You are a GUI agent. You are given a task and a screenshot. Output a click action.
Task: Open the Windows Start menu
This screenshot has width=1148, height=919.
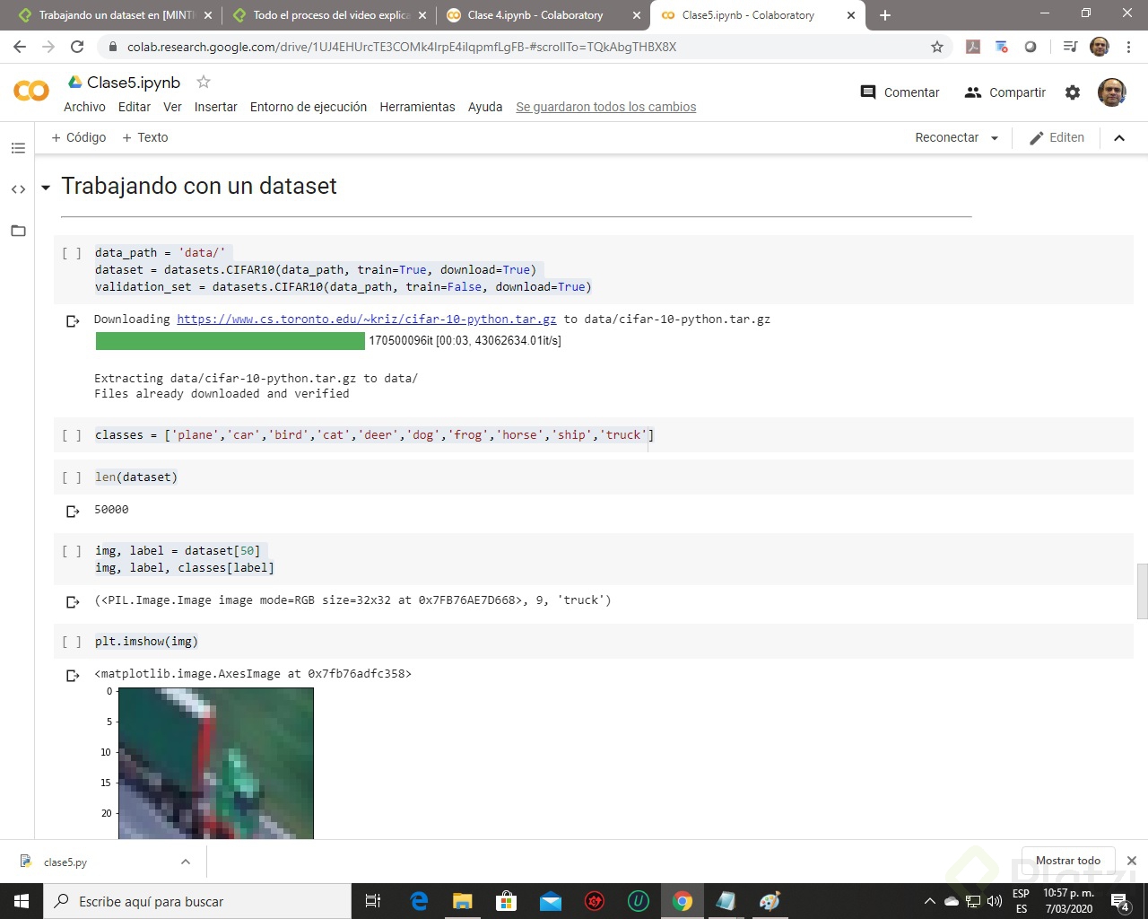(x=22, y=901)
